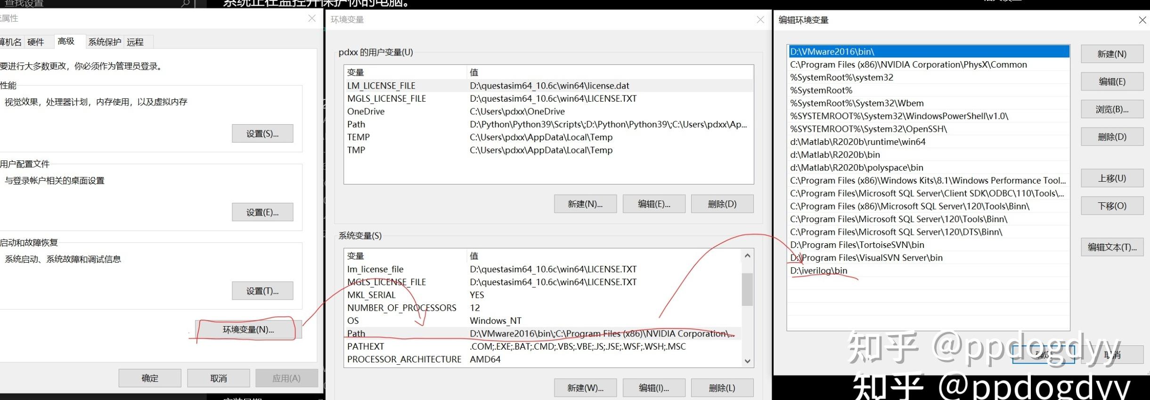Click 删除(L) under system variables

pos(722,388)
